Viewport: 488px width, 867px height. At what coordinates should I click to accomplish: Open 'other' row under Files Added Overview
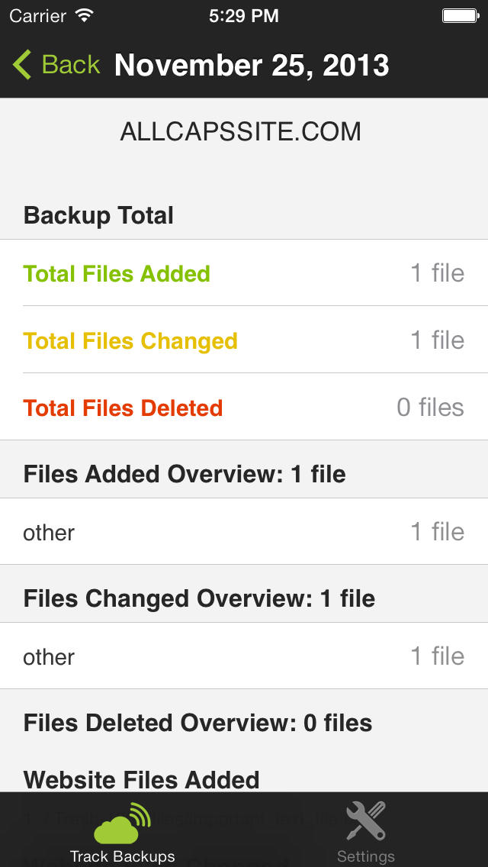(244, 531)
